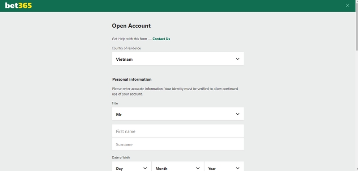
Task: Click the chevron in Title field
Action: point(238,114)
